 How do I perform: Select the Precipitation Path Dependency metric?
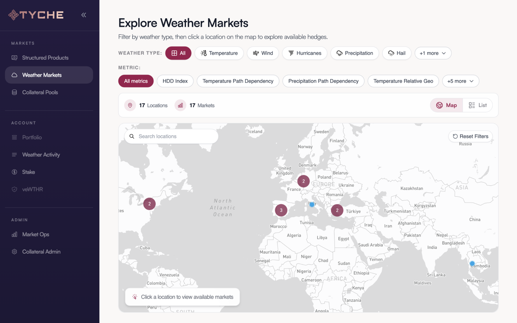click(323, 81)
